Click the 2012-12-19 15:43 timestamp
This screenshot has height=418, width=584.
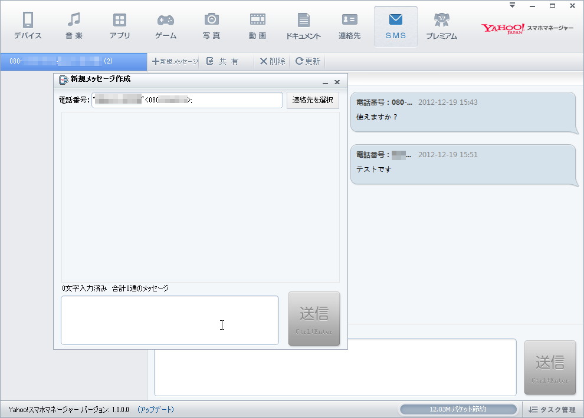[448, 102]
